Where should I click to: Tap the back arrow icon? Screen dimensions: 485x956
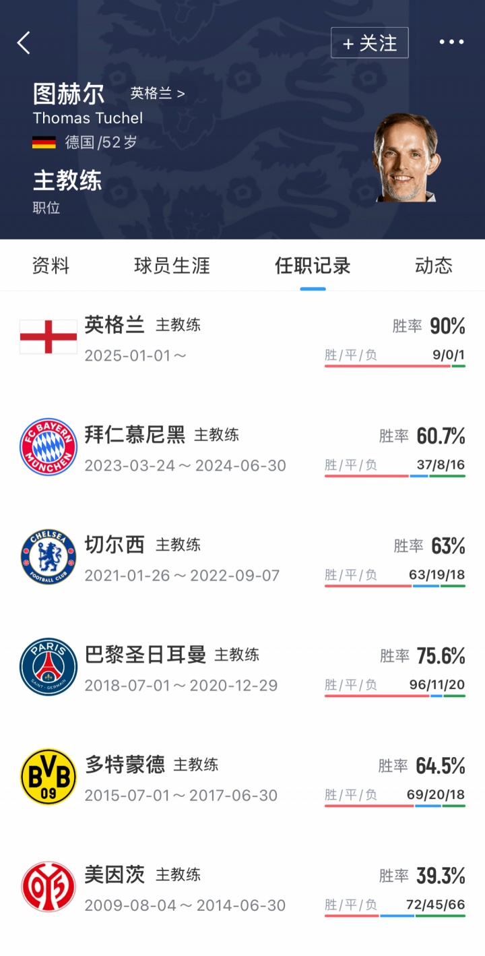(24, 43)
